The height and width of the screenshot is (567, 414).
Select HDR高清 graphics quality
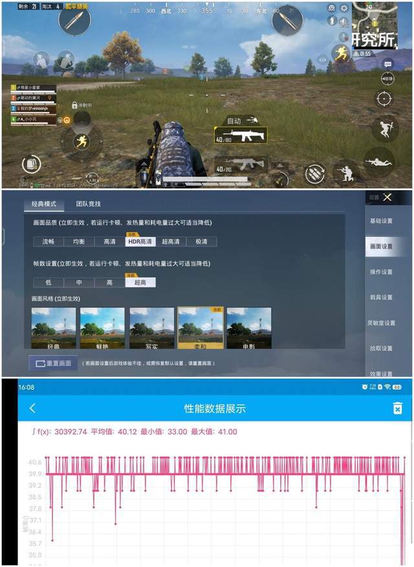click(x=140, y=241)
